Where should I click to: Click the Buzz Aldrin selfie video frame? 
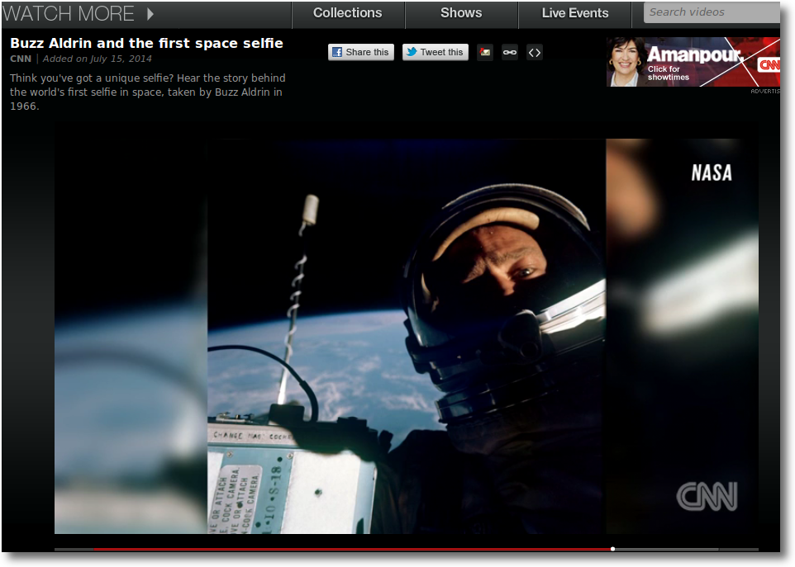tap(406, 336)
